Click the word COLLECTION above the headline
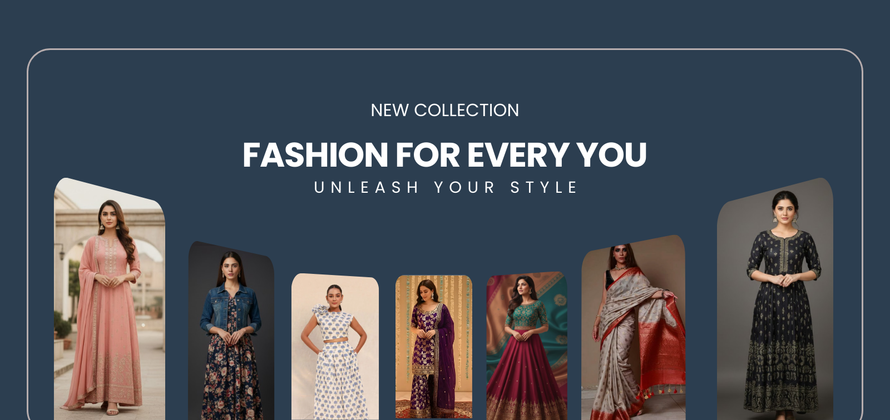Image resolution: width=890 pixels, height=420 pixels. [x=467, y=110]
